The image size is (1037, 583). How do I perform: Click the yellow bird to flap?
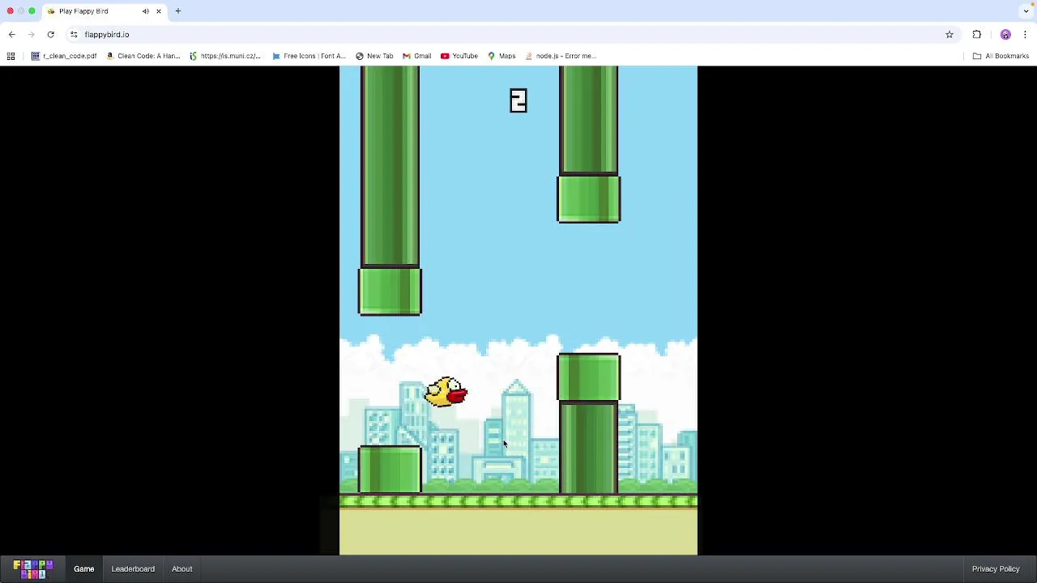(446, 392)
